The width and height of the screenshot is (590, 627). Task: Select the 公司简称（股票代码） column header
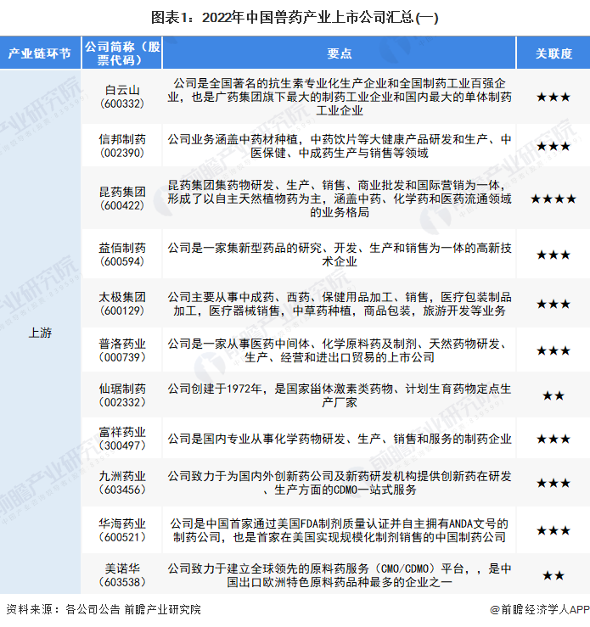pyautogui.click(x=122, y=53)
